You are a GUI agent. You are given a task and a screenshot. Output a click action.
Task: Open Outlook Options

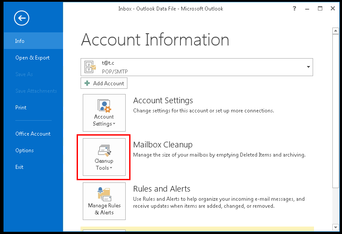33,150
